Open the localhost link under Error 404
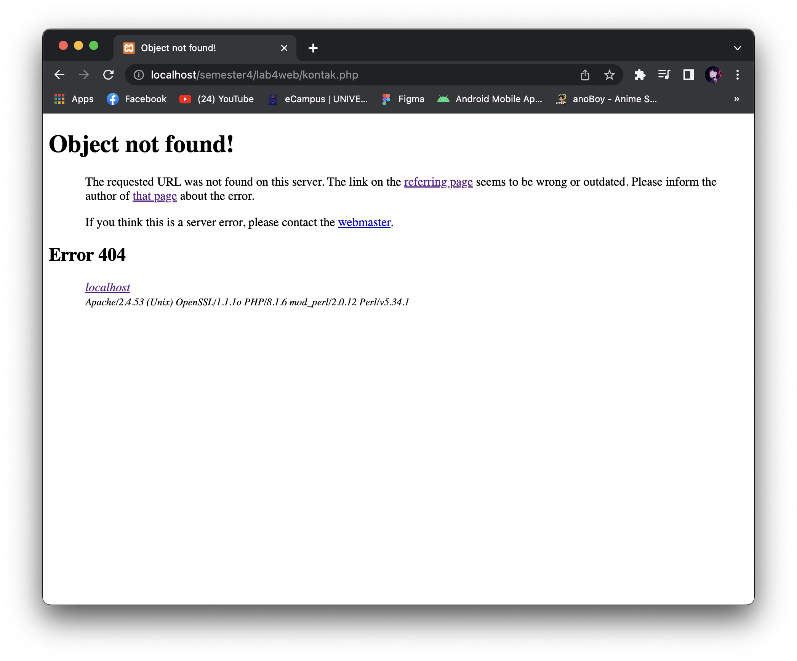Image resolution: width=797 pixels, height=661 pixels. [x=108, y=287]
